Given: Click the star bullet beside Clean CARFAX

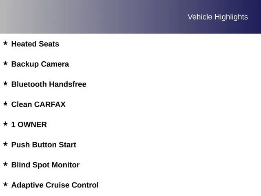Looking at the screenshot, I should click(5, 104).
